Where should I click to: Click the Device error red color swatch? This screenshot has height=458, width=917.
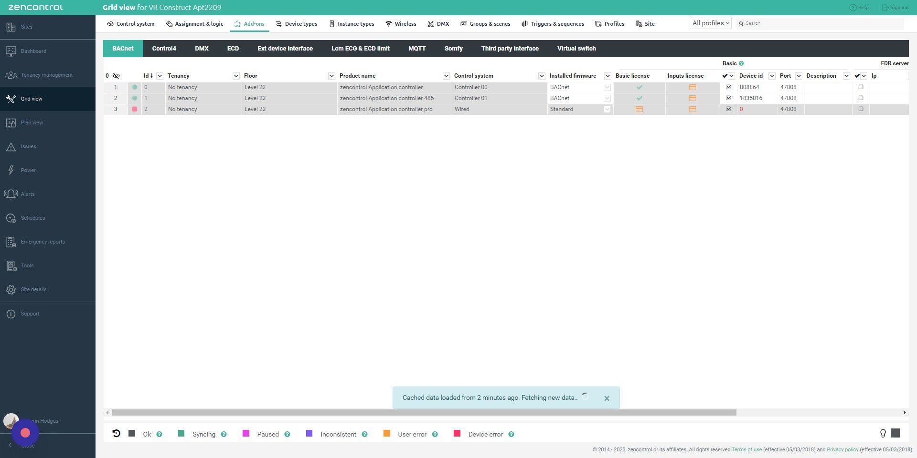(x=457, y=433)
